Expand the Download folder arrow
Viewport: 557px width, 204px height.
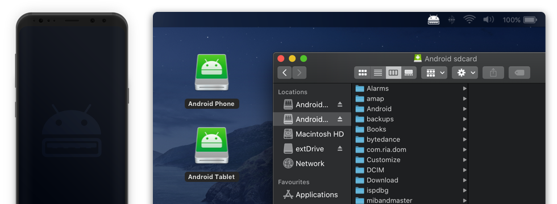pyautogui.click(x=464, y=180)
